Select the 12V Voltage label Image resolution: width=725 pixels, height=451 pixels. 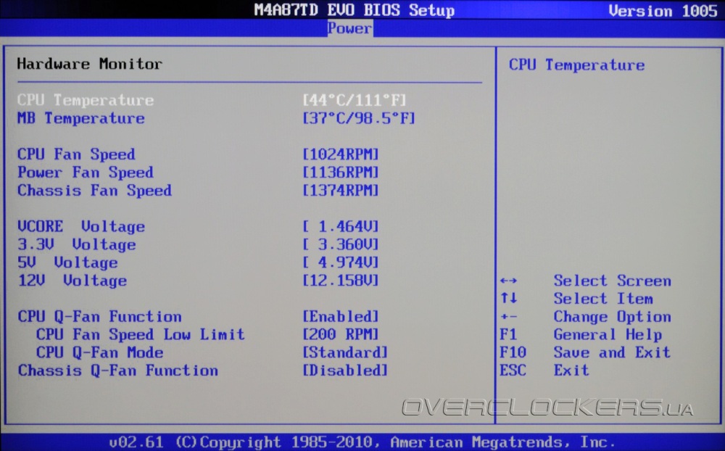pos(72,281)
